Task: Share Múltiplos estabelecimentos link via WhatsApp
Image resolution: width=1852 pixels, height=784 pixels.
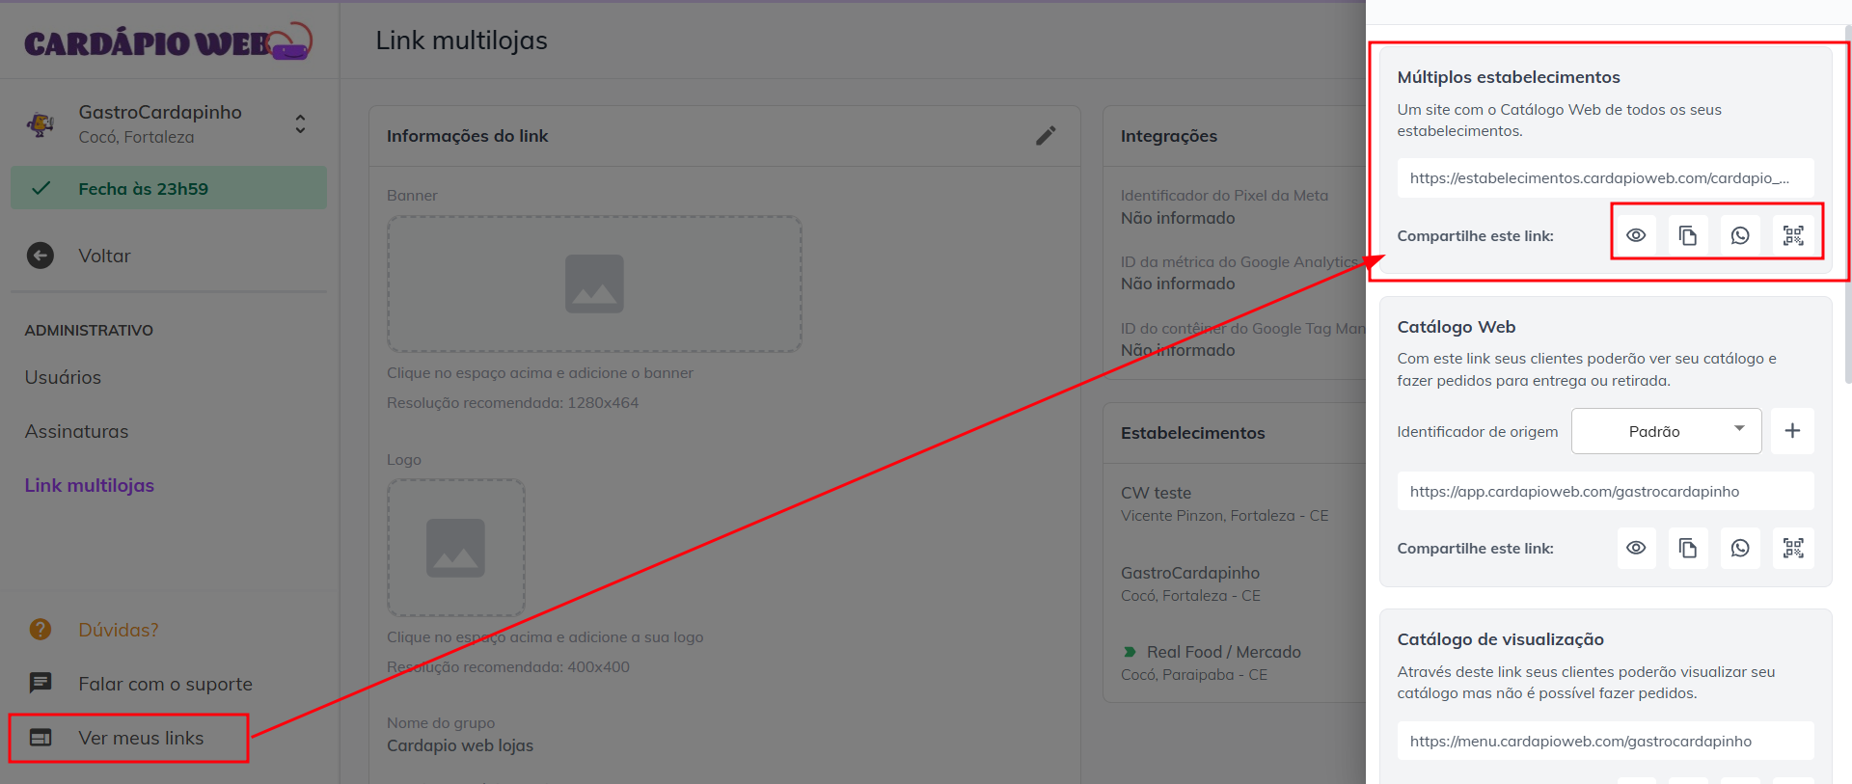Action: pyautogui.click(x=1740, y=235)
